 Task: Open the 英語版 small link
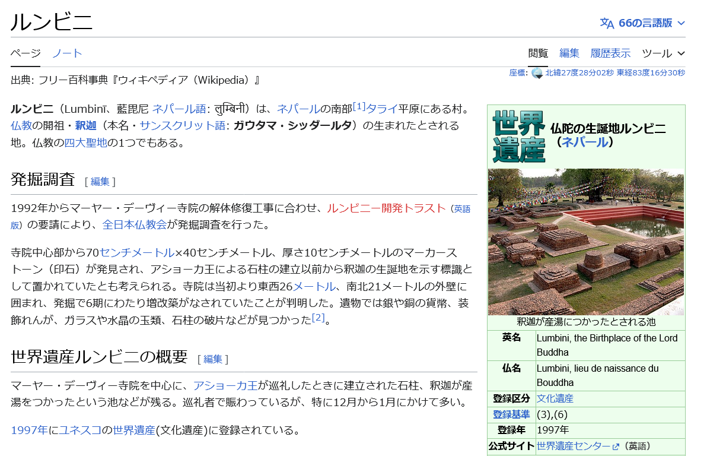click(461, 209)
